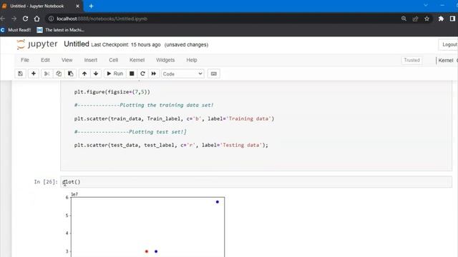Open the browser extensions puzzle icon

click(441, 19)
